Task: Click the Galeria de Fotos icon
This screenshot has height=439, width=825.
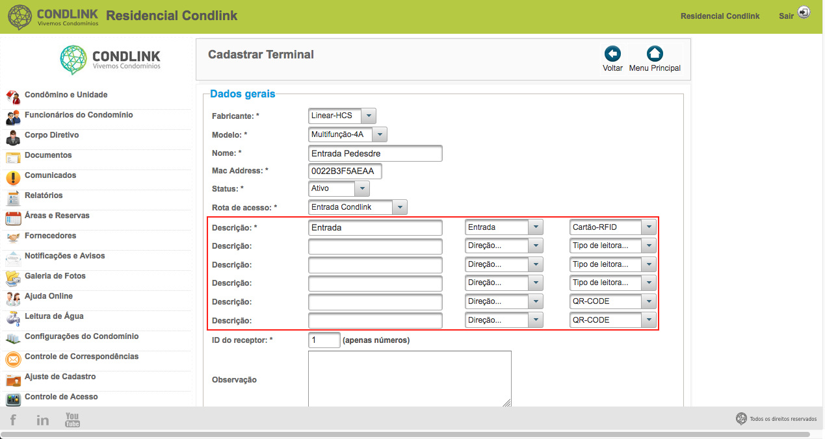Action: pyautogui.click(x=13, y=279)
